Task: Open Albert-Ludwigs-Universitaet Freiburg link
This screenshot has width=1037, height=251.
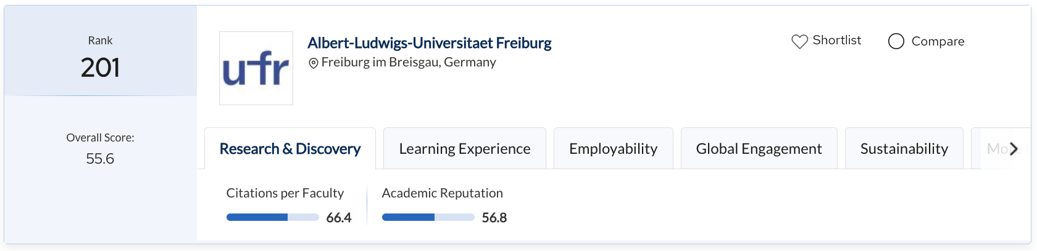Action: click(430, 43)
